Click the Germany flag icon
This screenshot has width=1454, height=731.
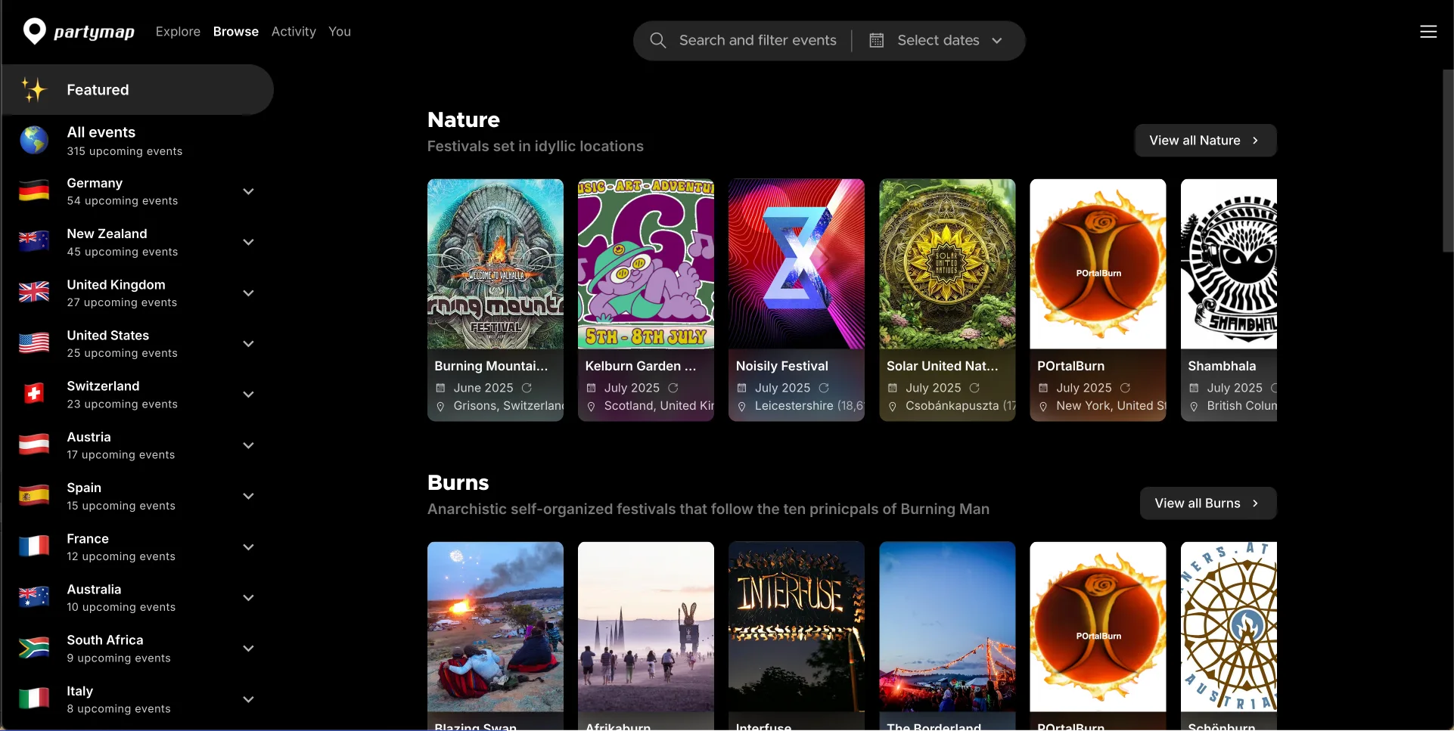tap(34, 191)
